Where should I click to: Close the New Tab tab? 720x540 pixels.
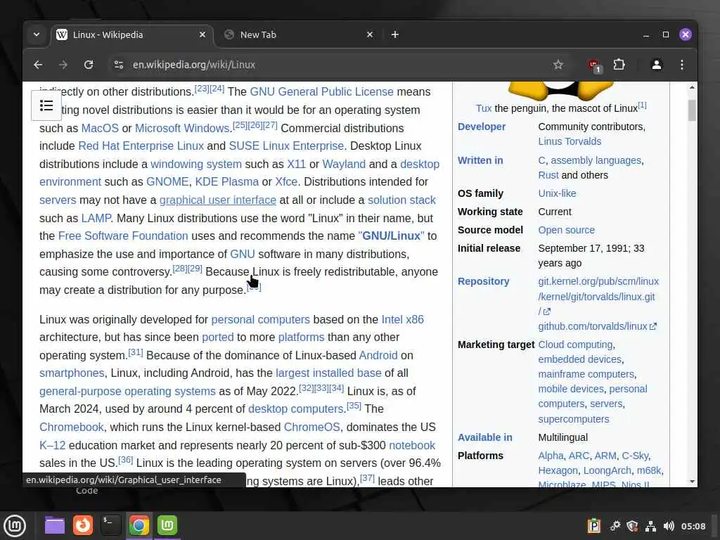370,34
